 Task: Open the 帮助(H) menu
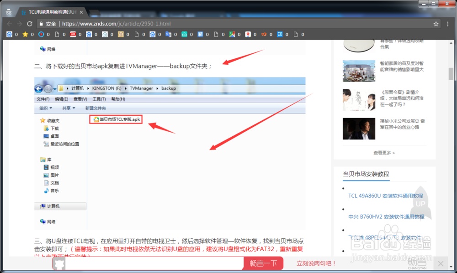pyautogui.click(x=118, y=99)
